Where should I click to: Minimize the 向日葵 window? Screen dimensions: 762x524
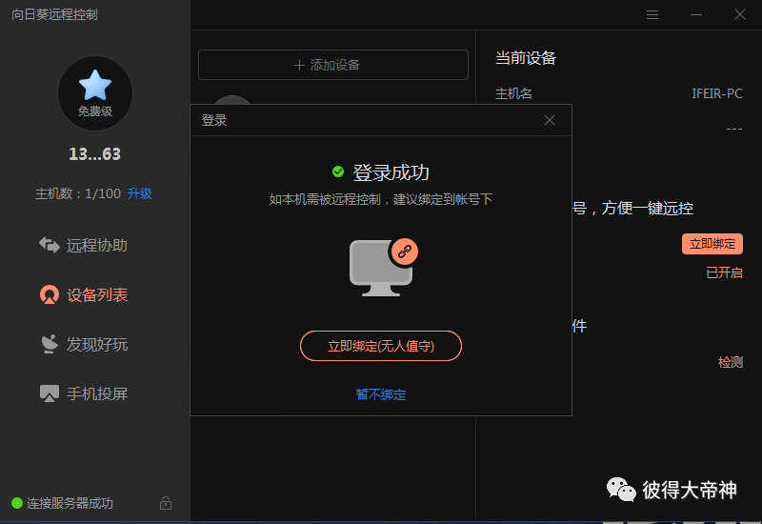pyautogui.click(x=696, y=15)
